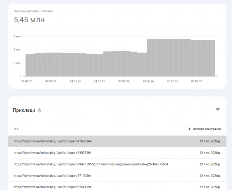The width and height of the screenshot is (232, 190).
Task: Click the Непроіндексовані сторінки label
Action: [34, 11]
